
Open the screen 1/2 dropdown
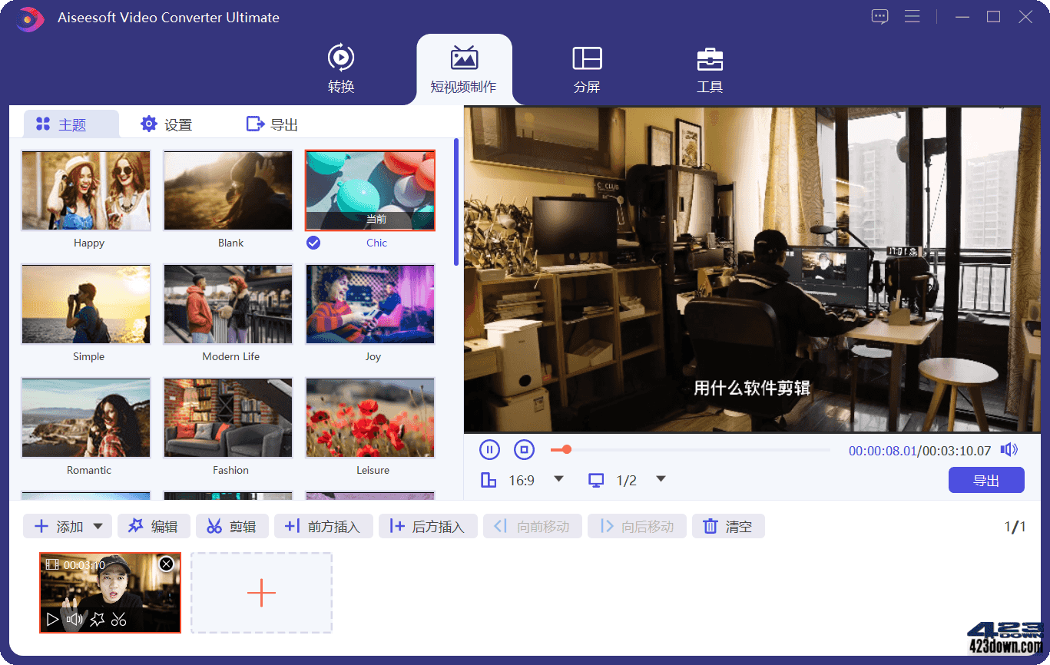661,479
